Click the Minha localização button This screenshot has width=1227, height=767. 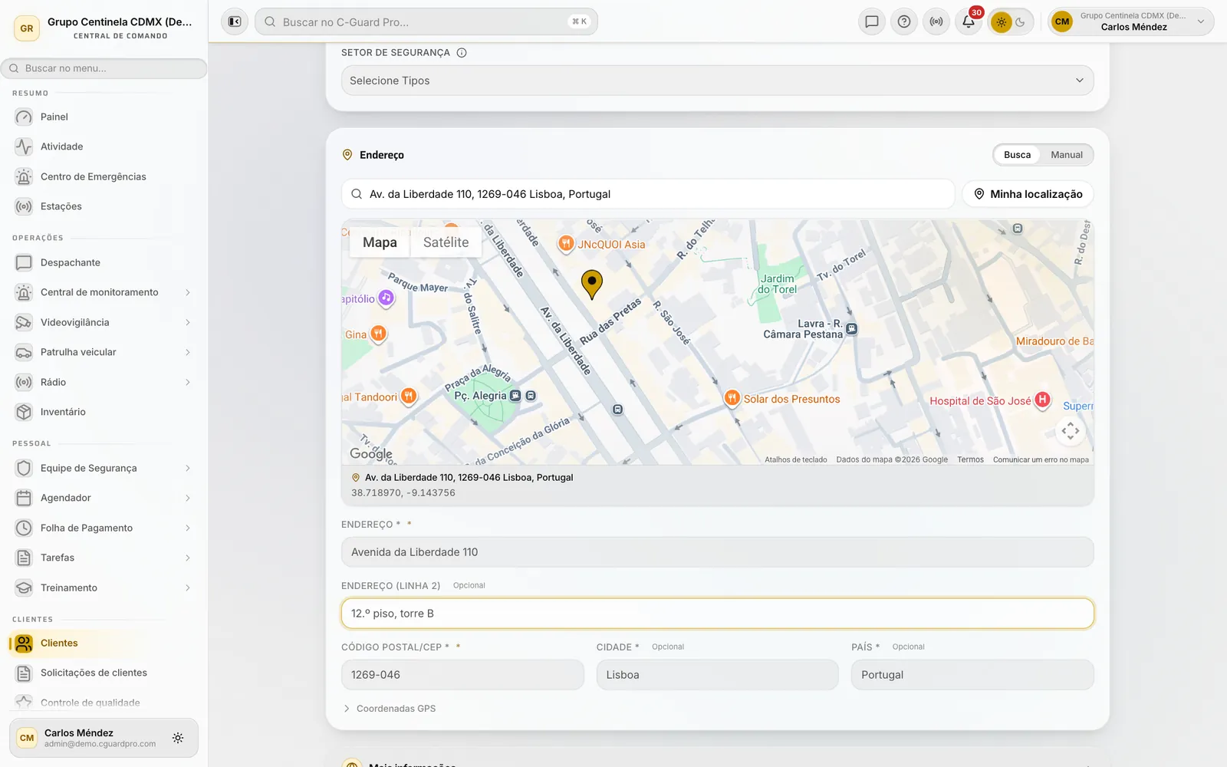tap(1028, 194)
